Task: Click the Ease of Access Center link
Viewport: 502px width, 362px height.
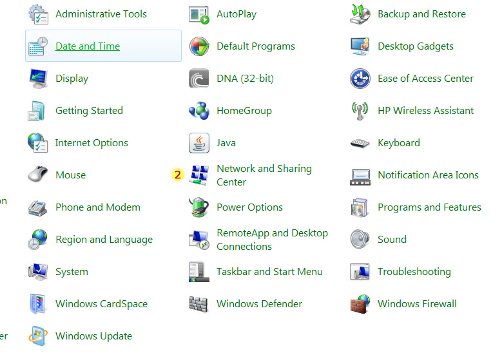Action: coord(425,79)
